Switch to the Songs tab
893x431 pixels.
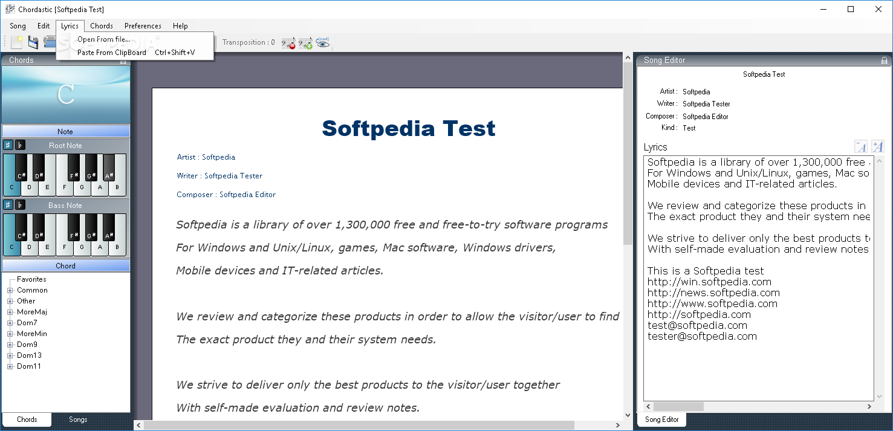point(78,420)
